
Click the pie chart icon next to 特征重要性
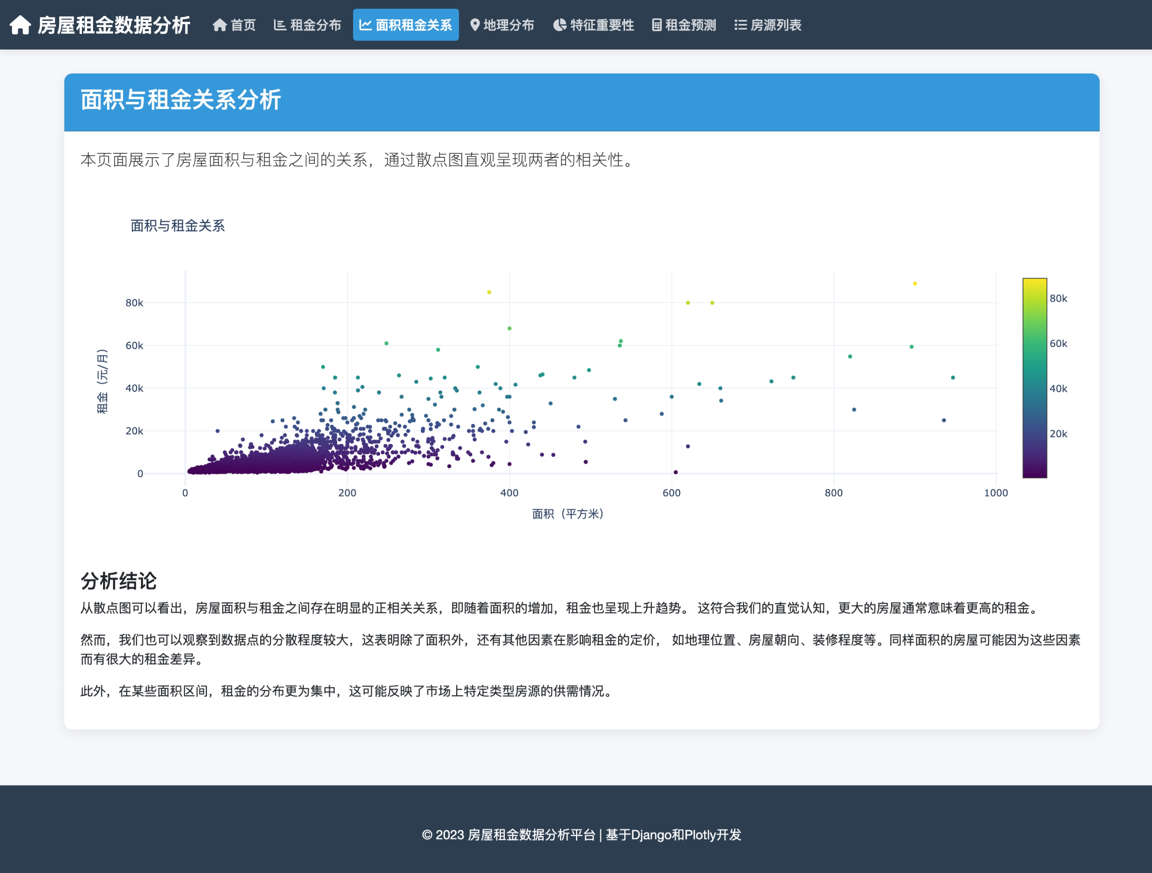(x=559, y=25)
